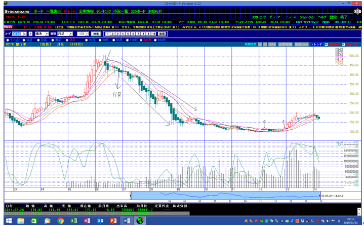The height and width of the screenshot is (226, 364).
Task: Select the 500月 period radio button
Action: click(x=155, y=40)
